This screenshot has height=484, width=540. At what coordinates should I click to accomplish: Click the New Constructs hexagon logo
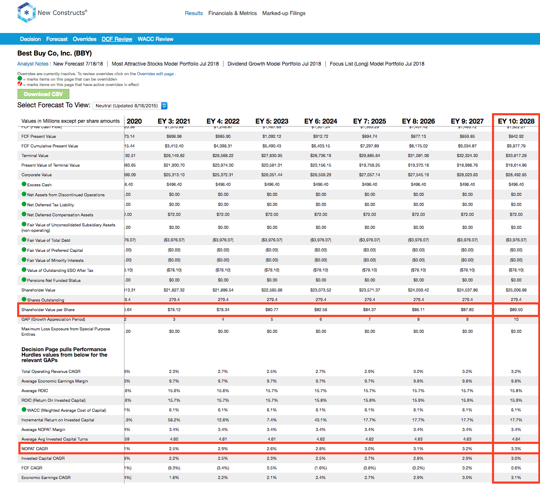click(x=26, y=13)
